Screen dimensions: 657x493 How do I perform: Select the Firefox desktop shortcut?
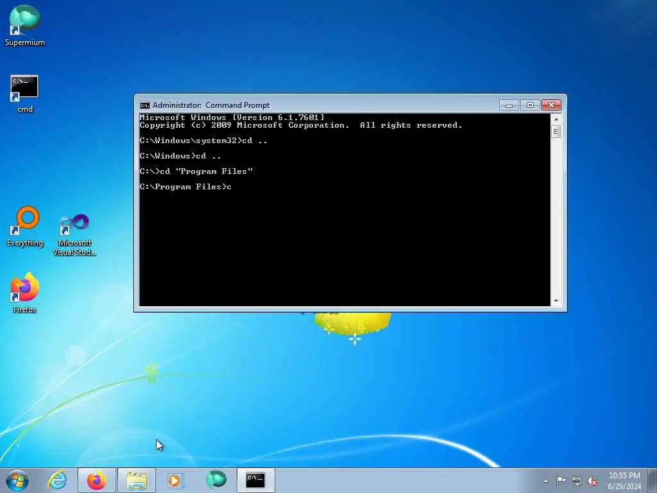pos(25,293)
